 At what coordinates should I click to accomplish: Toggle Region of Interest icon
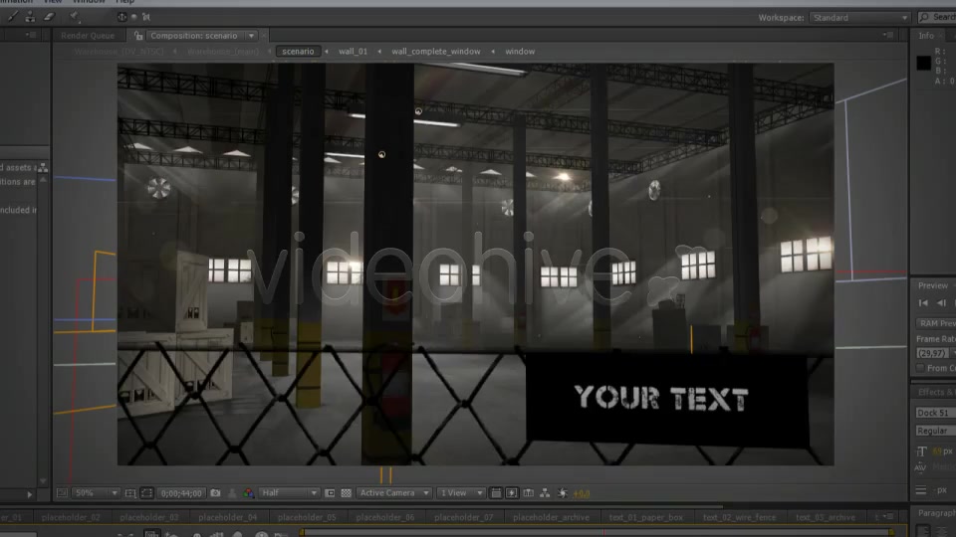coord(330,493)
